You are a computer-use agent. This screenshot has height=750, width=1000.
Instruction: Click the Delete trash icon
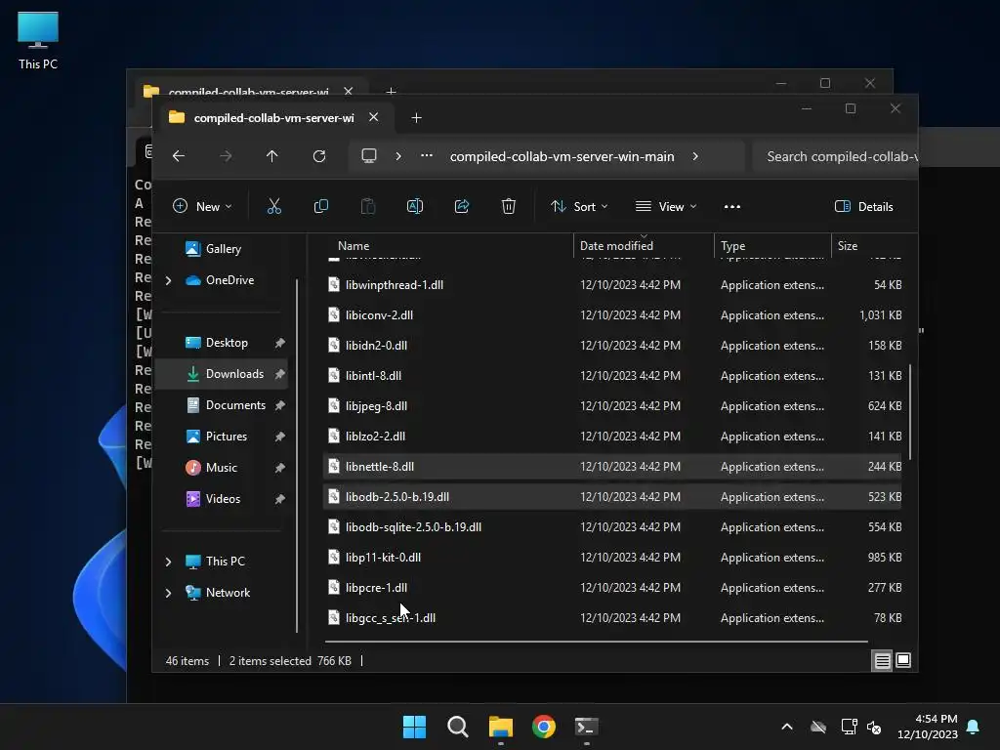coord(508,206)
